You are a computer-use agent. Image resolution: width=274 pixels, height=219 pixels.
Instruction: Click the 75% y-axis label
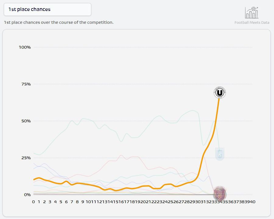pyautogui.click(x=26, y=84)
